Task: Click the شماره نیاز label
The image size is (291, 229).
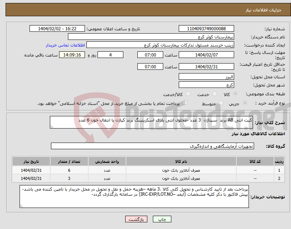Action: pyautogui.click(x=275, y=29)
